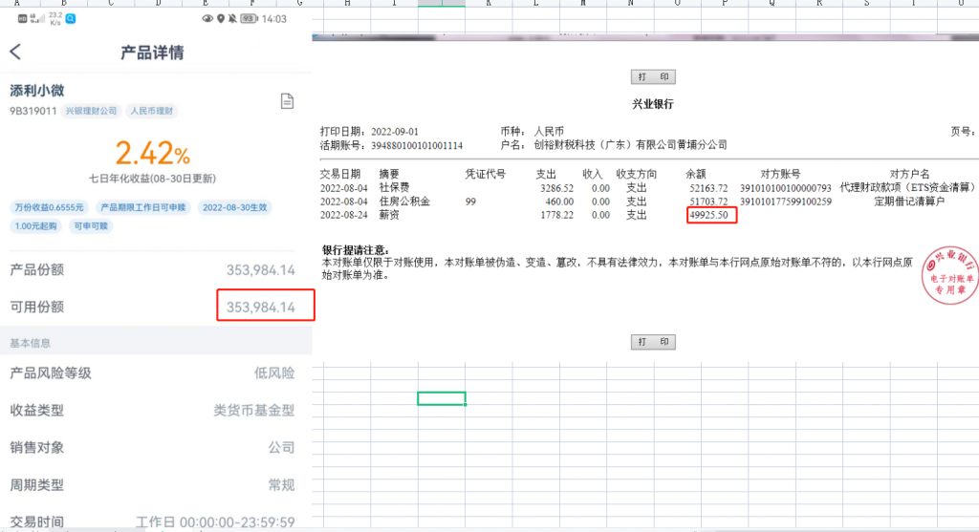979x532 pixels.
Task: Click the muted bell icon in status bar
Action: [x=232, y=19]
